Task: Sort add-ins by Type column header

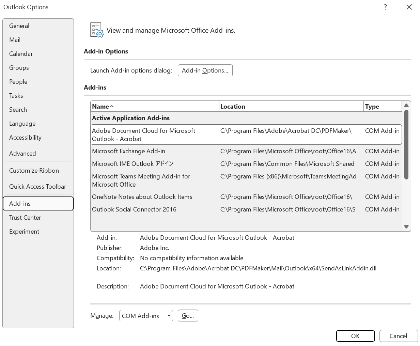Action: tap(383, 107)
